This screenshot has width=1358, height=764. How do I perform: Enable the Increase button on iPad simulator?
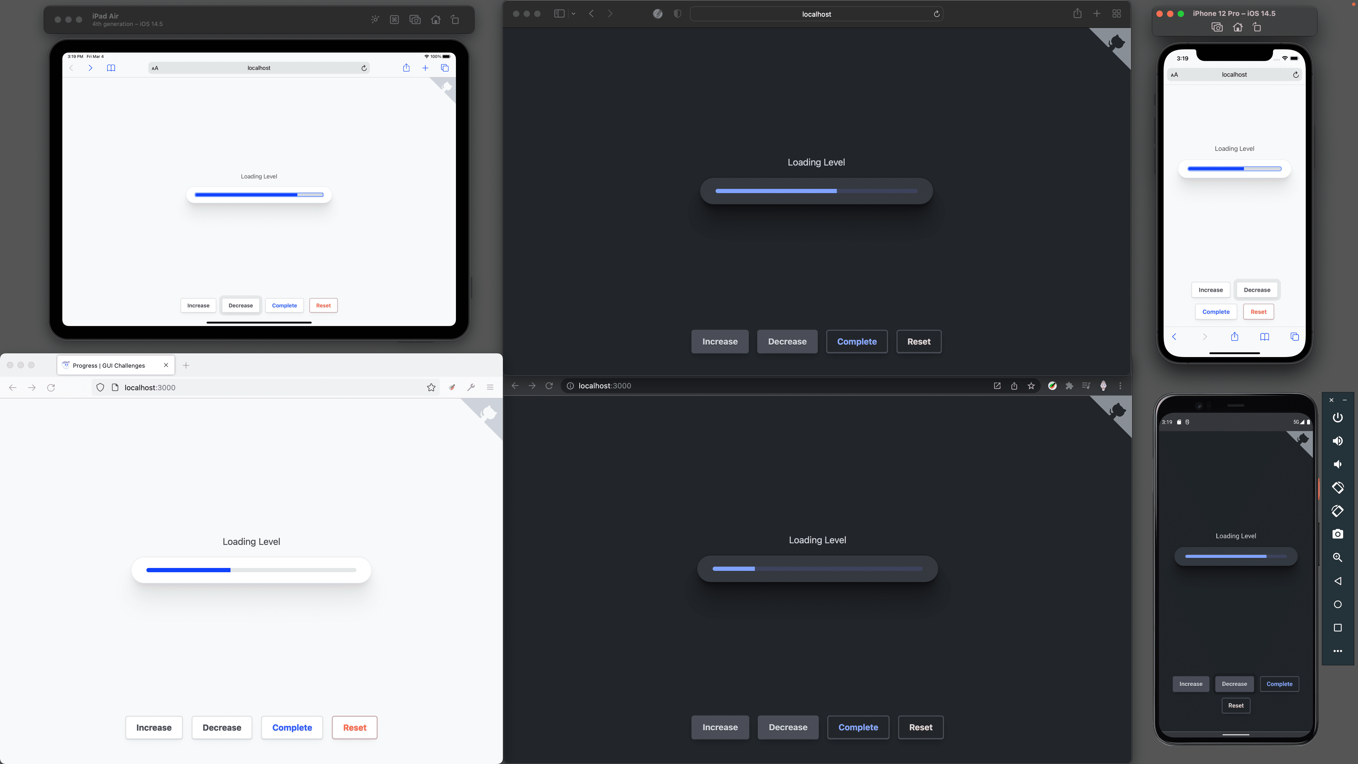coord(199,305)
